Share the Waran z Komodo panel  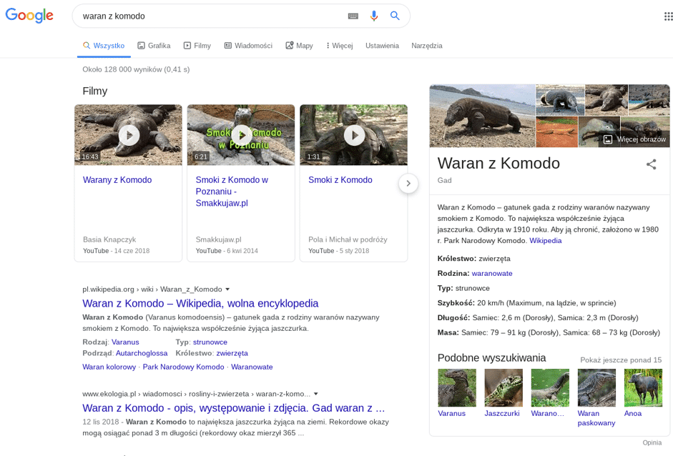pyautogui.click(x=651, y=164)
